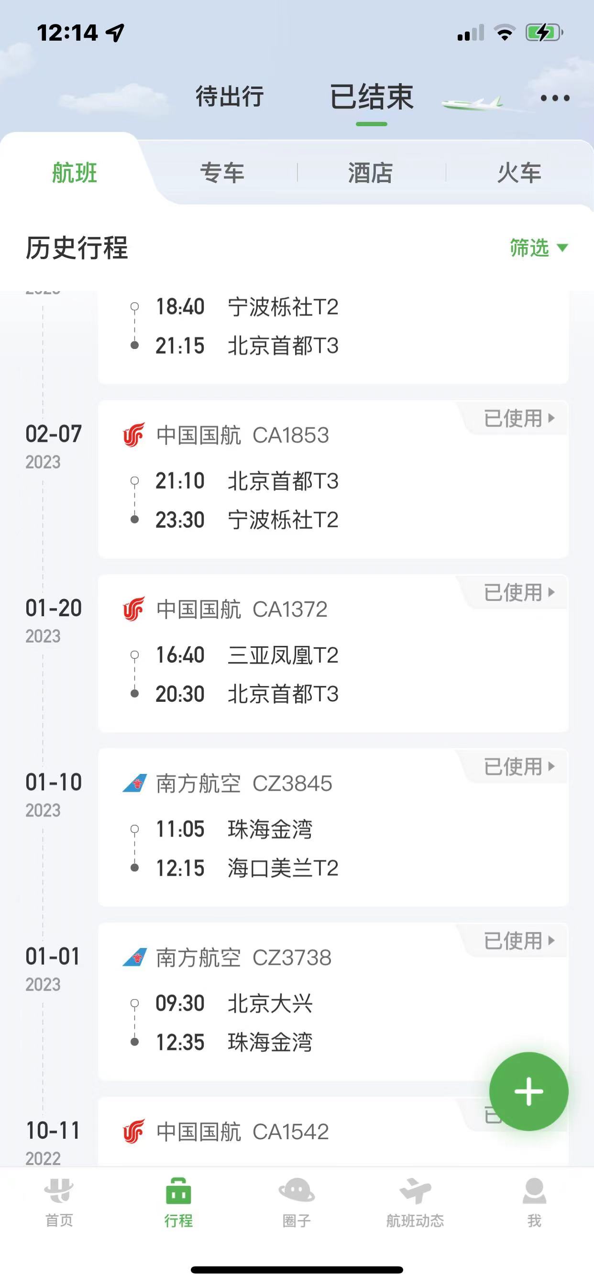Tap the green plus add-trip button
Image resolution: width=594 pixels, height=1285 pixels.
528,1091
